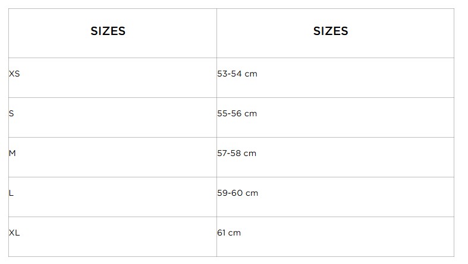Choose the size matching 61 cm
This screenshot has width=468, height=264.
click(15, 233)
